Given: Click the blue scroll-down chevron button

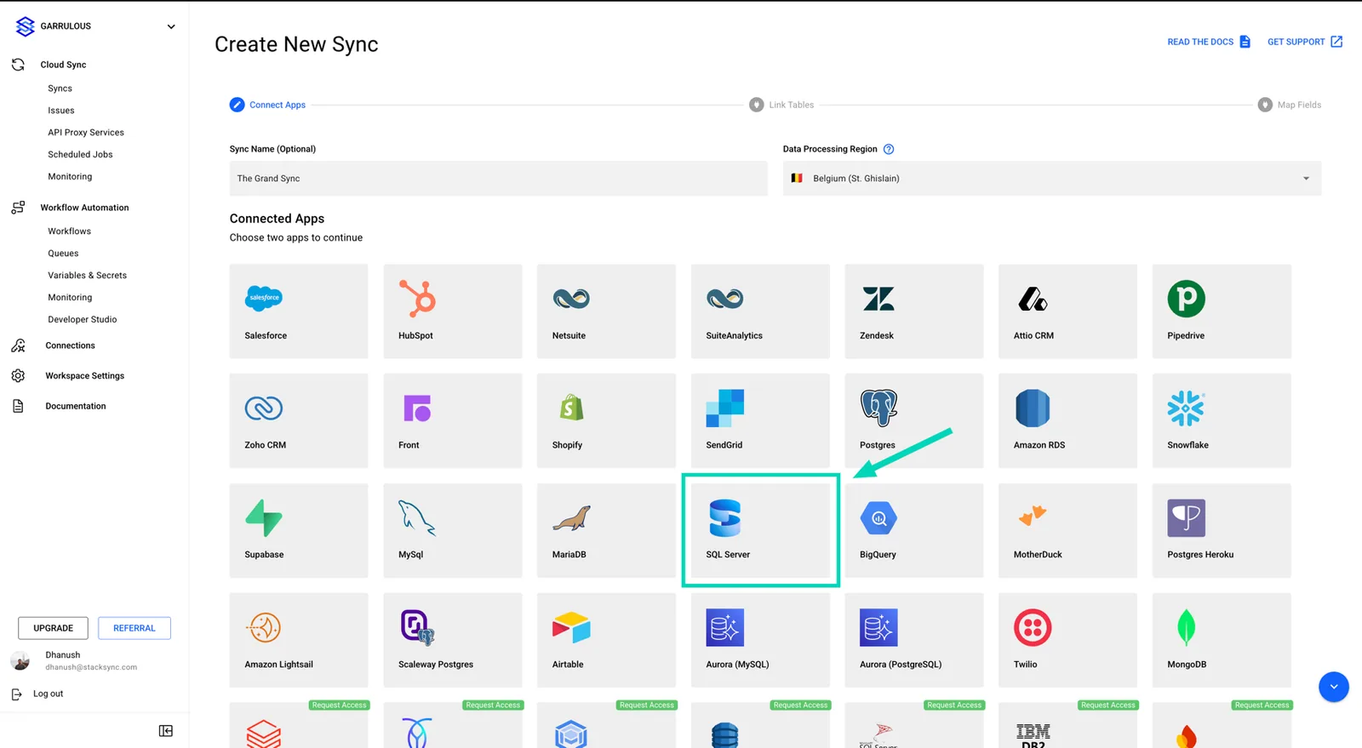Looking at the screenshot, I should pyautogui.click(x=1334, y=687).
